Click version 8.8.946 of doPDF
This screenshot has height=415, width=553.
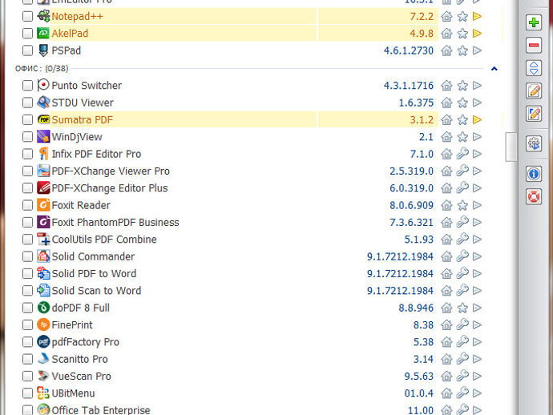click(416, 308)
